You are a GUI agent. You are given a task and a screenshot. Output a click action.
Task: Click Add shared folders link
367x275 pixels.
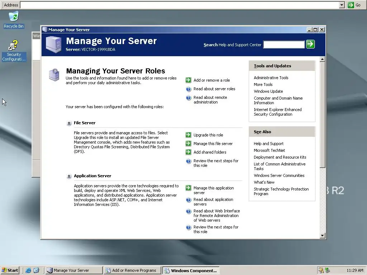210,152
